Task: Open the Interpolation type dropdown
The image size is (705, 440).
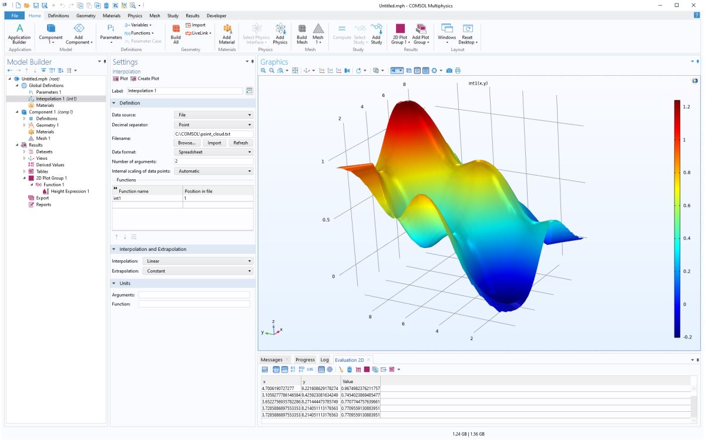Action: tap(199, 261)
